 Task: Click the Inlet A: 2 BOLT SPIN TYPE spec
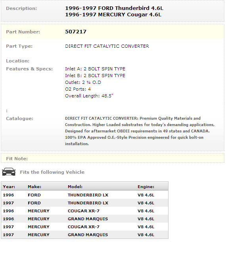coord(95,69)
